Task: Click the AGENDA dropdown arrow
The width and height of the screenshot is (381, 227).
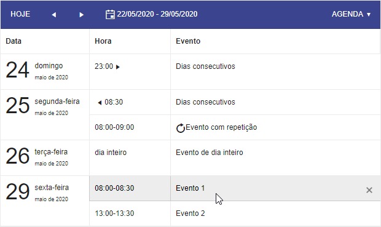Action: (369, 15)
